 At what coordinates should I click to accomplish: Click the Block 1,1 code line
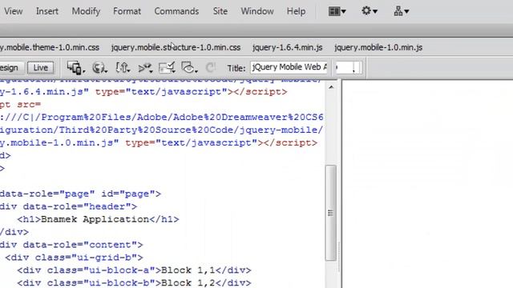[134, 270]
